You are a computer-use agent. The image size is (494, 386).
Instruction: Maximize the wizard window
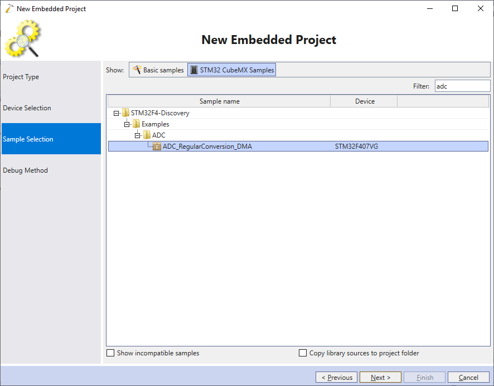(455, 8)
